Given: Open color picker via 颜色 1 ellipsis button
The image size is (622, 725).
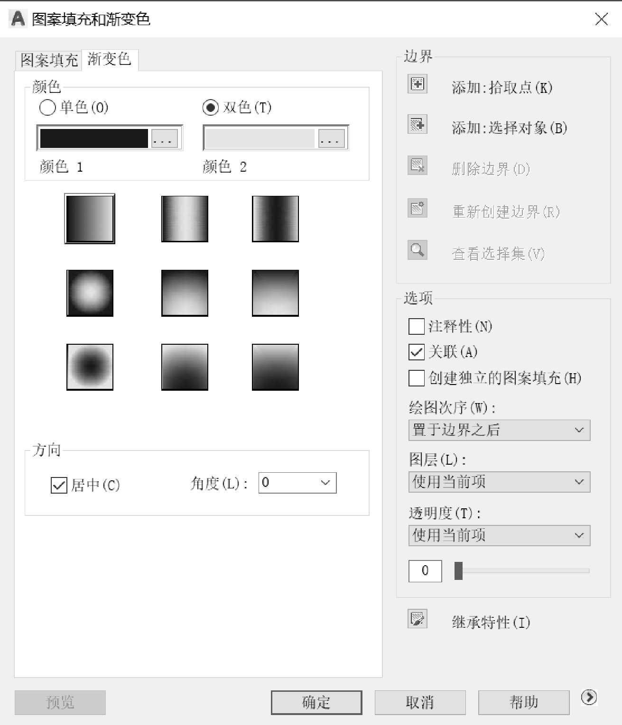Looking at the screenshot, I should pos(165,138).
